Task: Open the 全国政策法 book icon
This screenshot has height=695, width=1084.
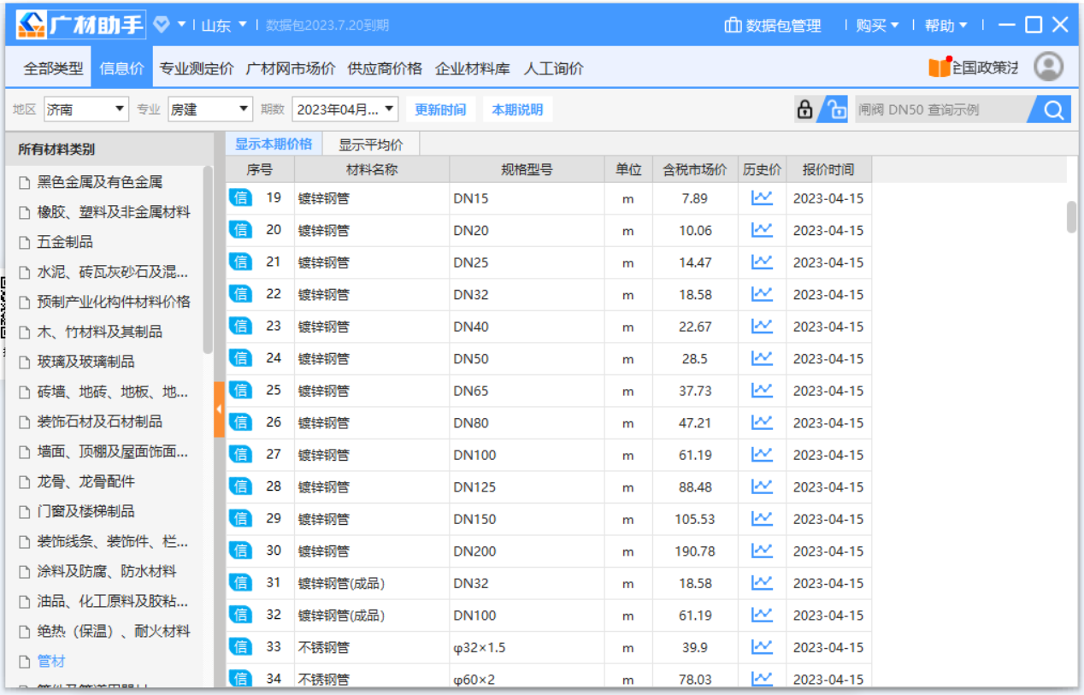Action: point(940,67)
